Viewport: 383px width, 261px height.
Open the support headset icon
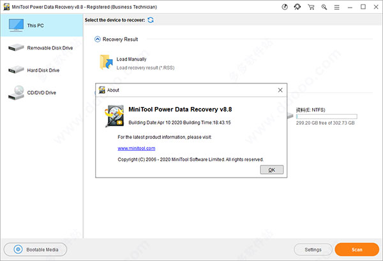(x=297, y=7)
